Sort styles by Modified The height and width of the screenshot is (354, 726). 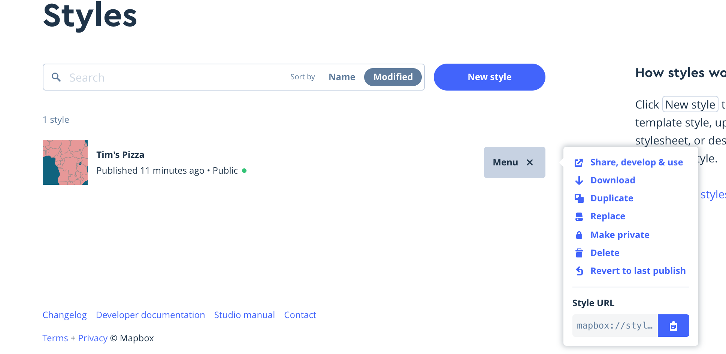pos(393,77)
